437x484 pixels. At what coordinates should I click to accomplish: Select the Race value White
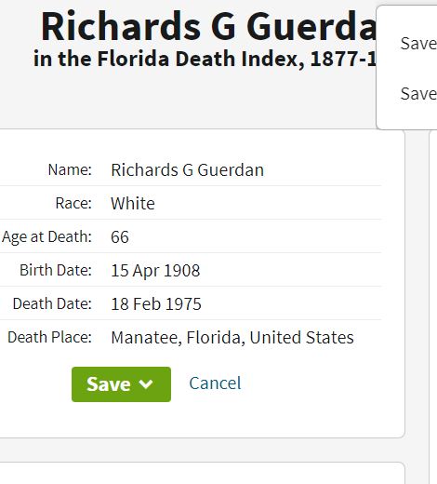pos(133,204)
